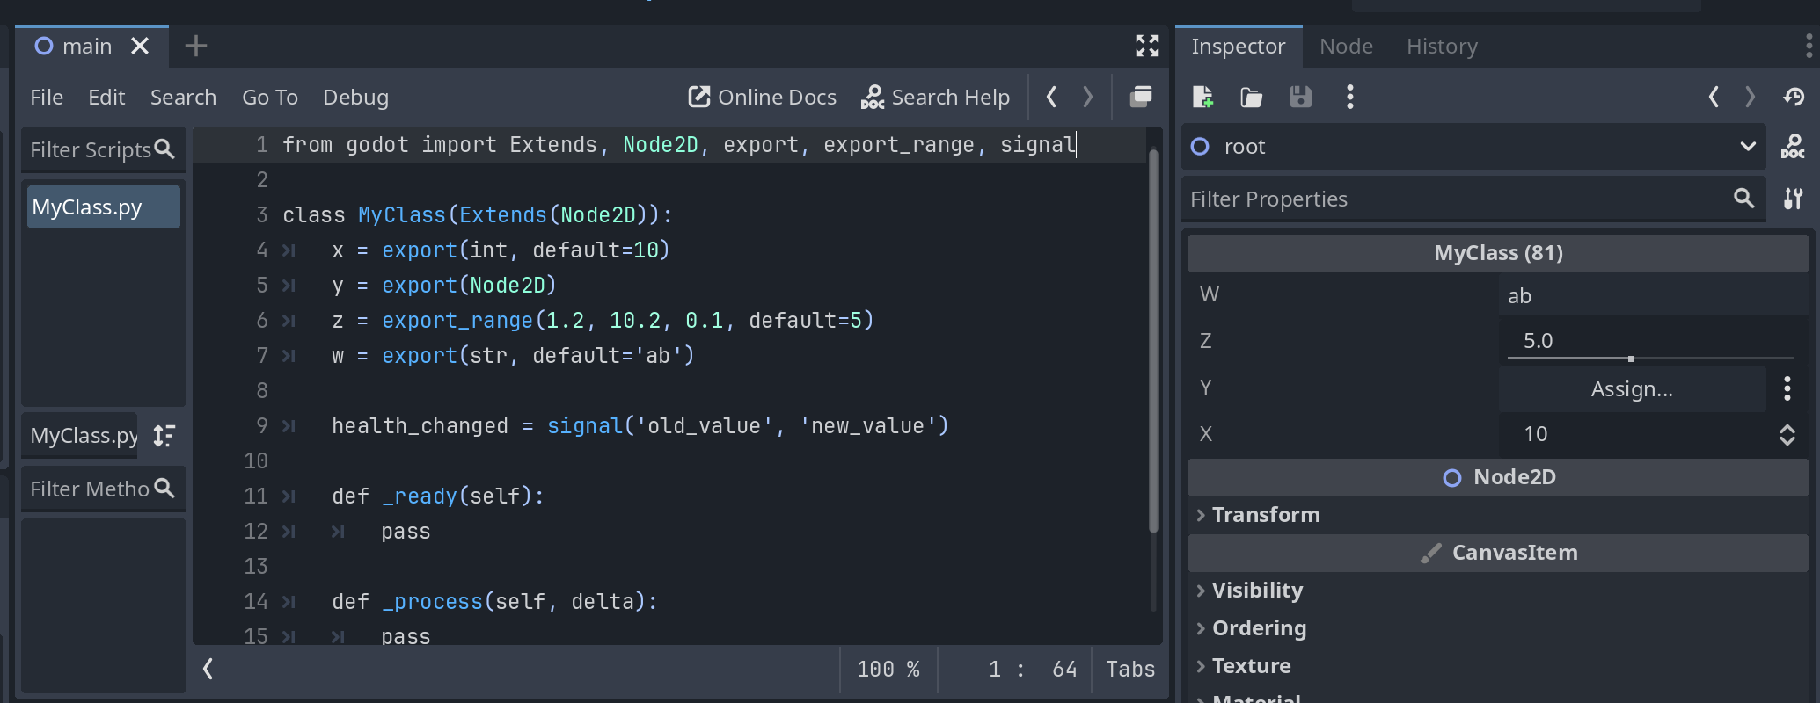Viewport: 1820px width, 703px height.
Task: Open dock options three-dot menu
Action: click(1808, 46)
